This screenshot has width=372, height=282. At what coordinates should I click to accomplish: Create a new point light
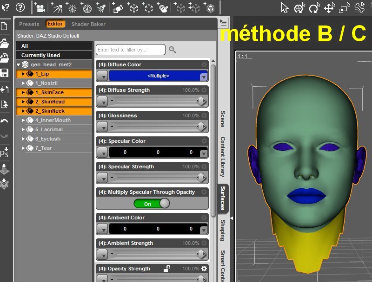coord(71,8)
